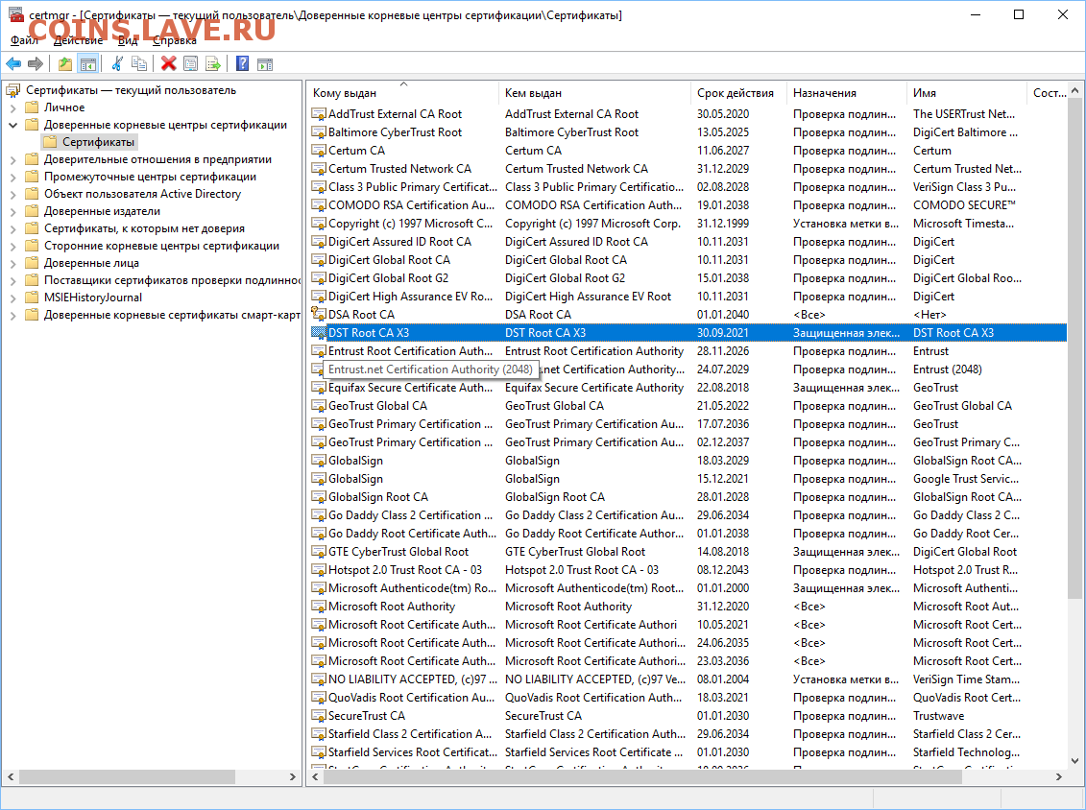The width and height of the screenshot is (1086, 810).
Task: Click the tree pane scroll-right arrow
Action: click(292, 777)
